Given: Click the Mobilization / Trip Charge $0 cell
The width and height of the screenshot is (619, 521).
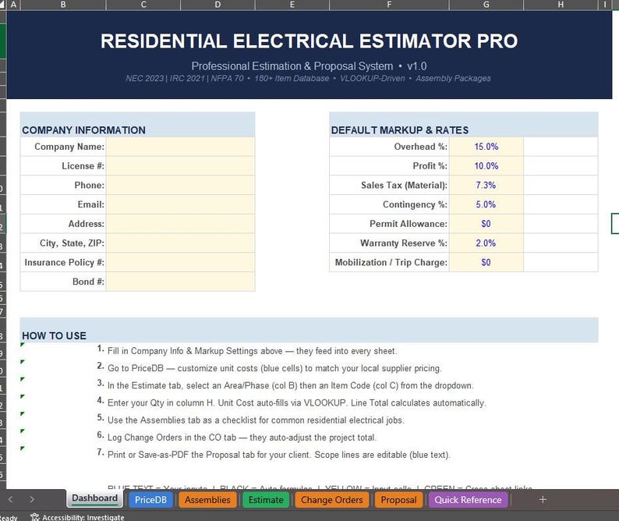Looking at the screenshot, I should [x=486, y=263].
